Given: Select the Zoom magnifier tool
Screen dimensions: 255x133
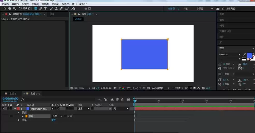Looking at the screenshot, I should pyautogui.click(x=15, y=9).
